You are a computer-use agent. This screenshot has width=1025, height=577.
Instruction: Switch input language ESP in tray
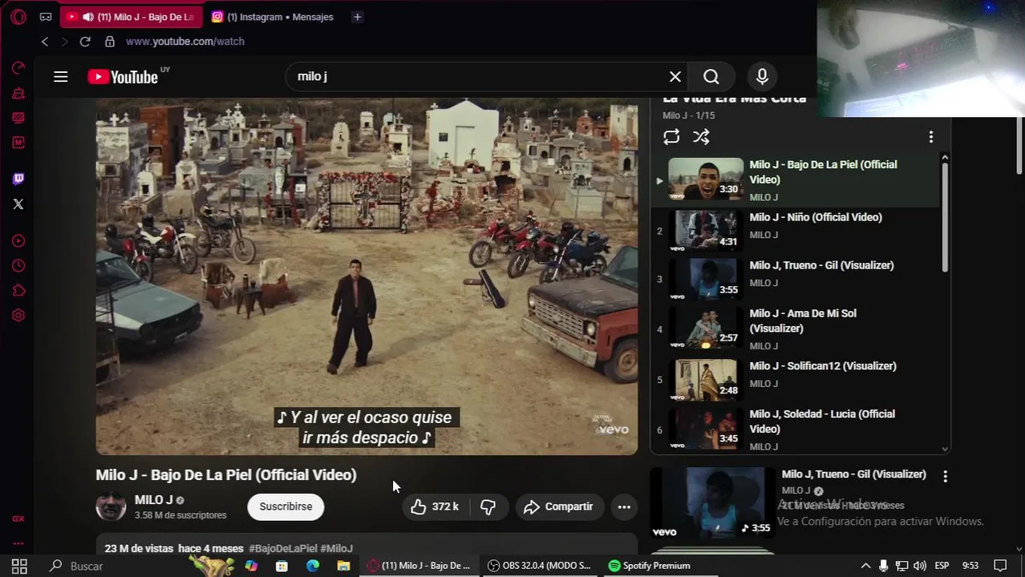942,566
